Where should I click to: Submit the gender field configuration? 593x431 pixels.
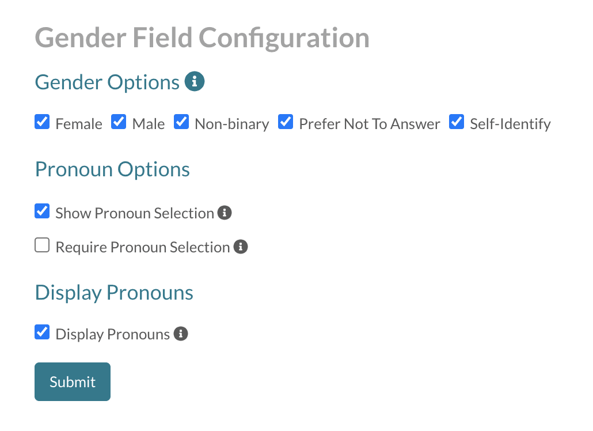(72, 381)
